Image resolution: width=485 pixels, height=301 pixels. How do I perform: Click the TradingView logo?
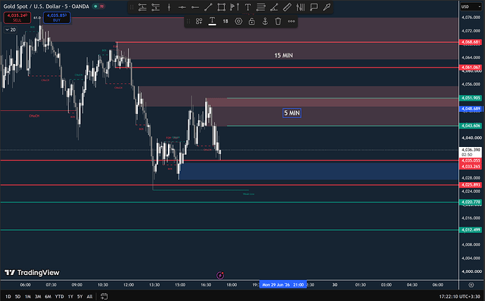(32, 273)
